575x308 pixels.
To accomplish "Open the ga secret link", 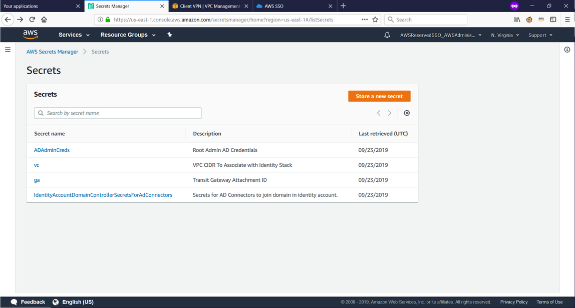I will (x=37, y=180).
